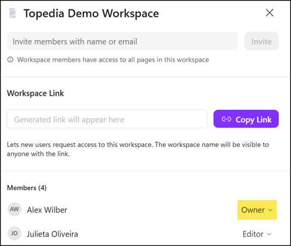This screenshot has height=246, width=291.
Task: Click the JO avatar for Julieta Oliveira
Action: click(x=15, y=233)
